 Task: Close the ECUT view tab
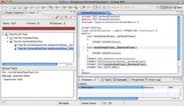[38, 13]
